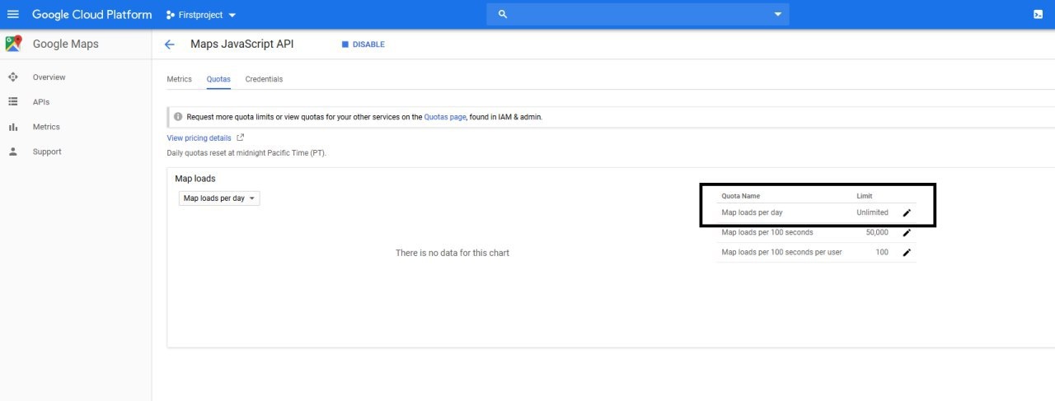Edit the Map loads per 100 seconds quota

point(907,232)
